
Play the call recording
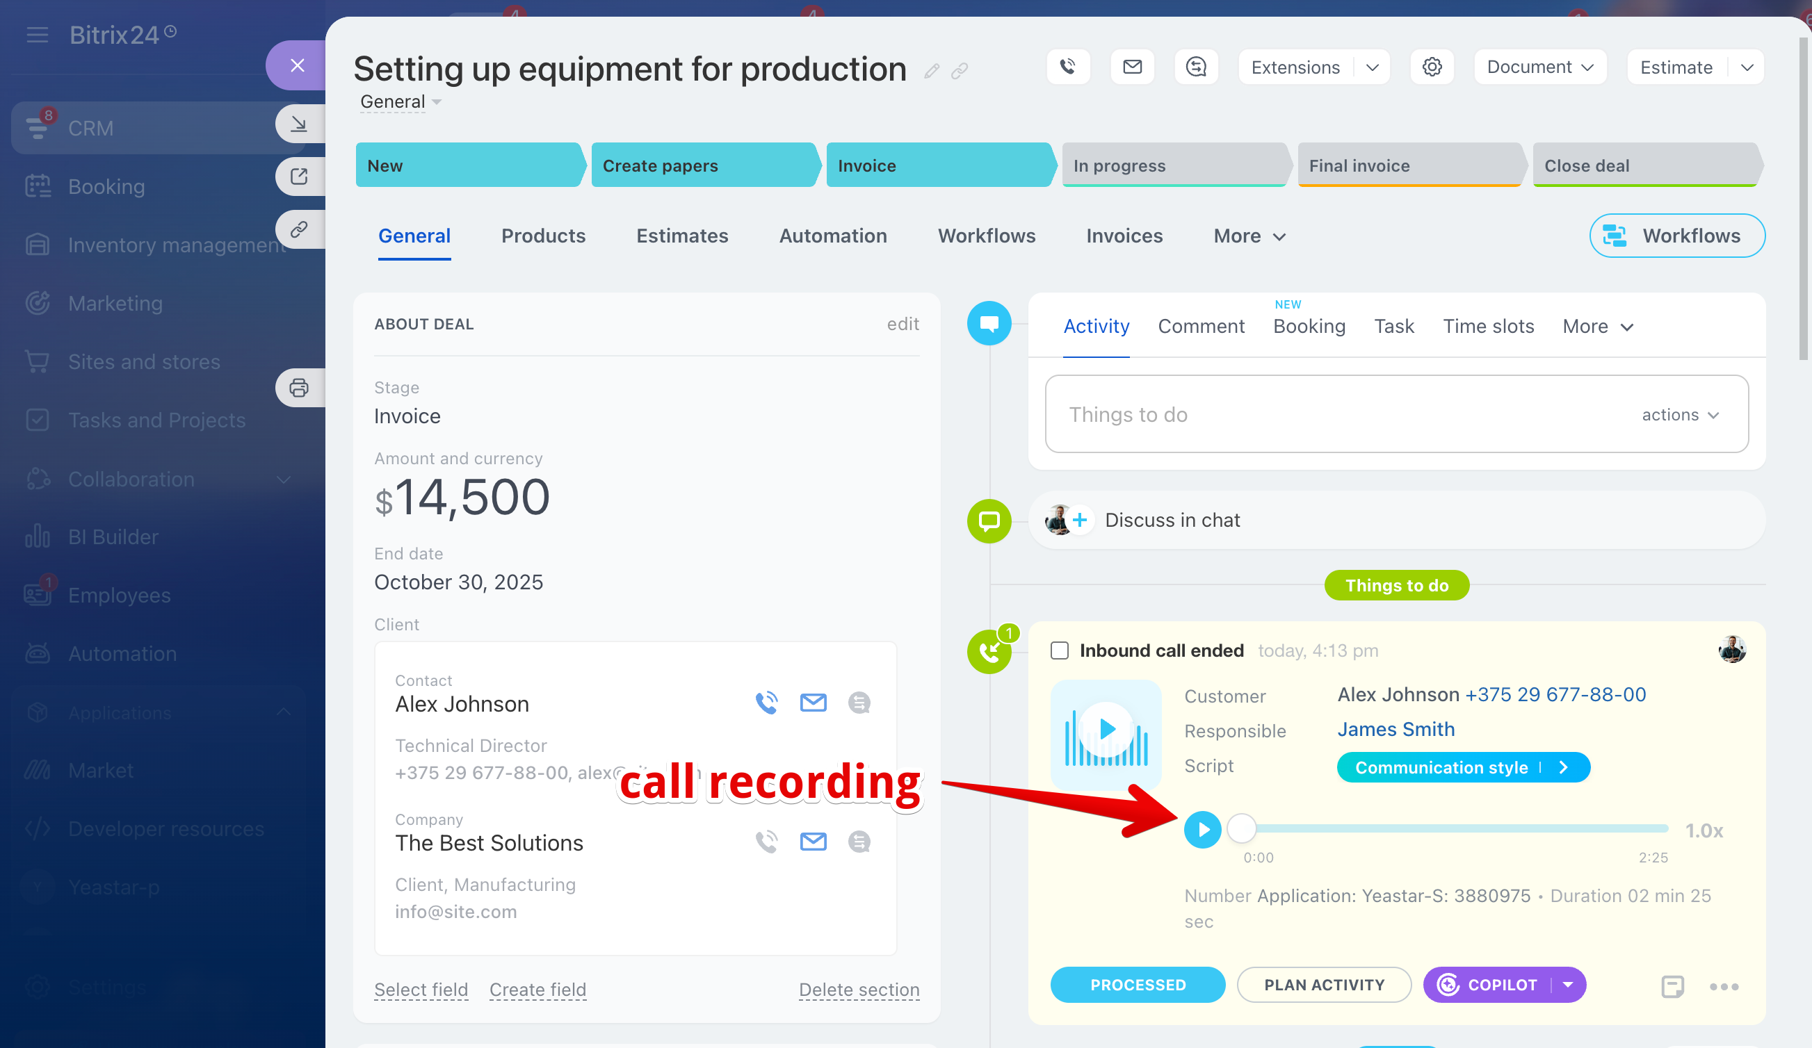tap(1202, 830)
